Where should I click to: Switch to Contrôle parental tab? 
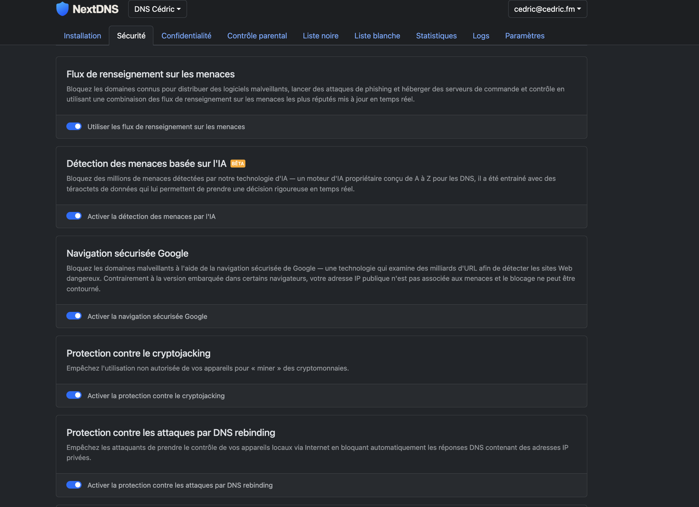(x=257, y=36)
